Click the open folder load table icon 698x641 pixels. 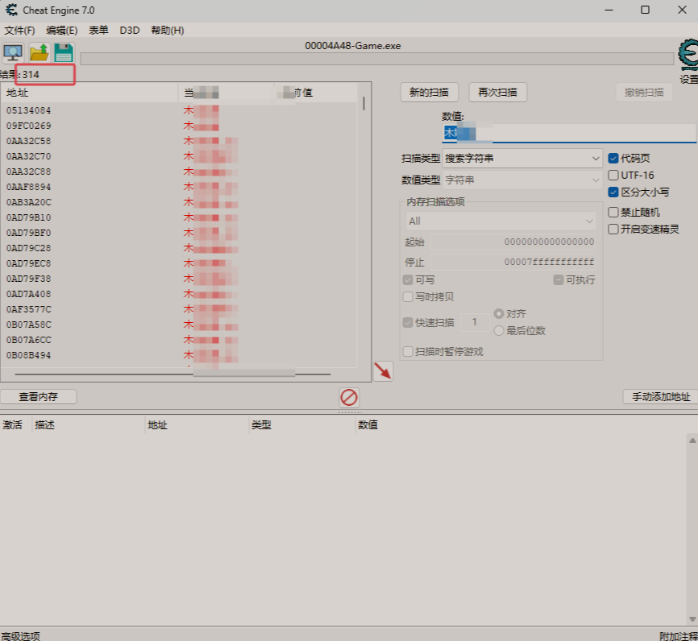tap(39, 52)
